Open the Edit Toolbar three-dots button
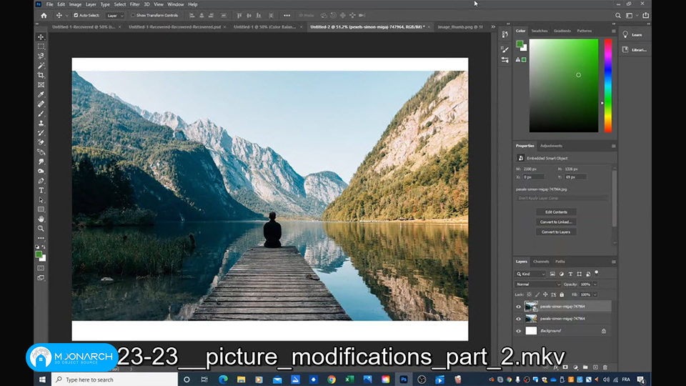686x386 pixels. (41, 238)
